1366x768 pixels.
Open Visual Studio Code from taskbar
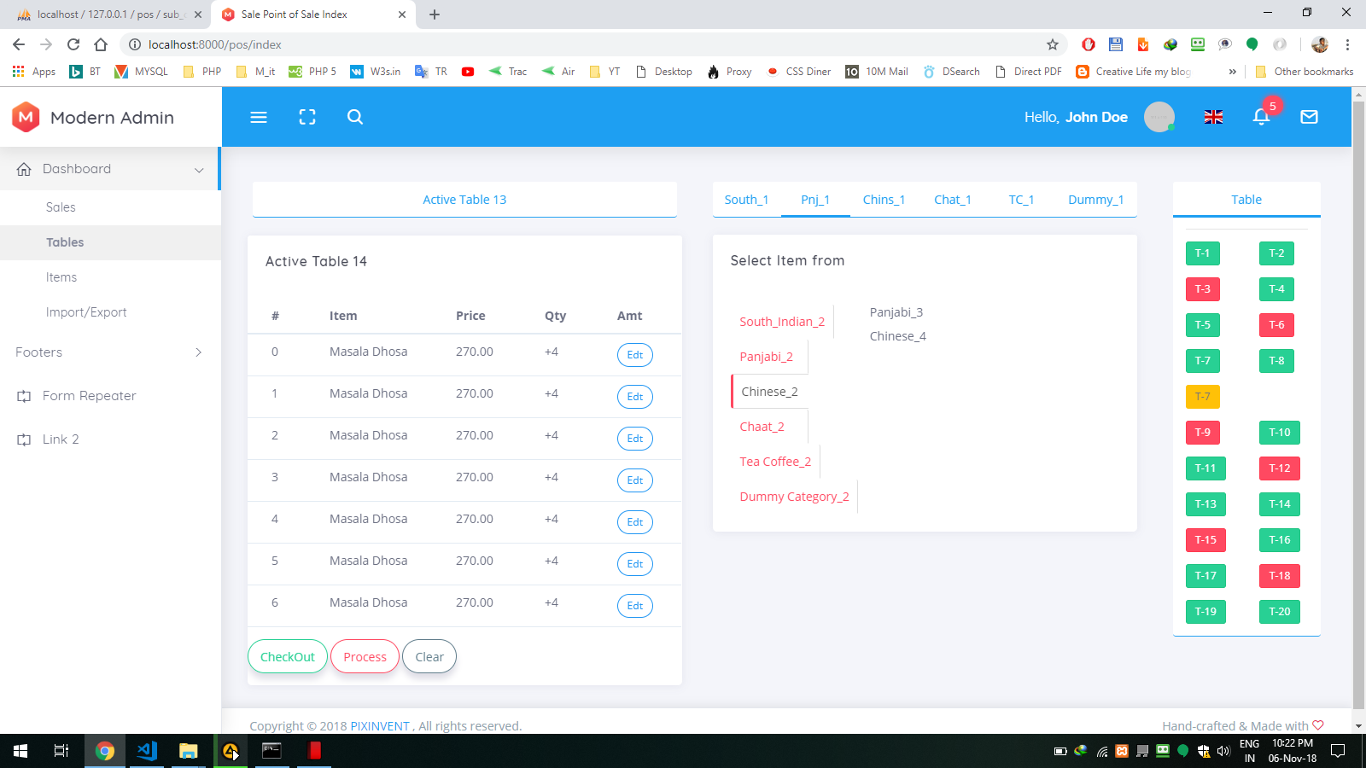tap(147, 751)
